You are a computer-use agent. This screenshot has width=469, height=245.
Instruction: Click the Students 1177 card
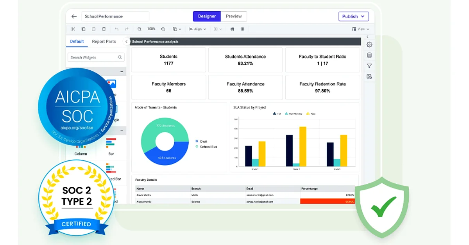coord(168,60)
